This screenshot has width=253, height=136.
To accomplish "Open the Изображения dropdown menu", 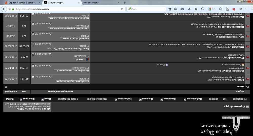I will point(185,100).
